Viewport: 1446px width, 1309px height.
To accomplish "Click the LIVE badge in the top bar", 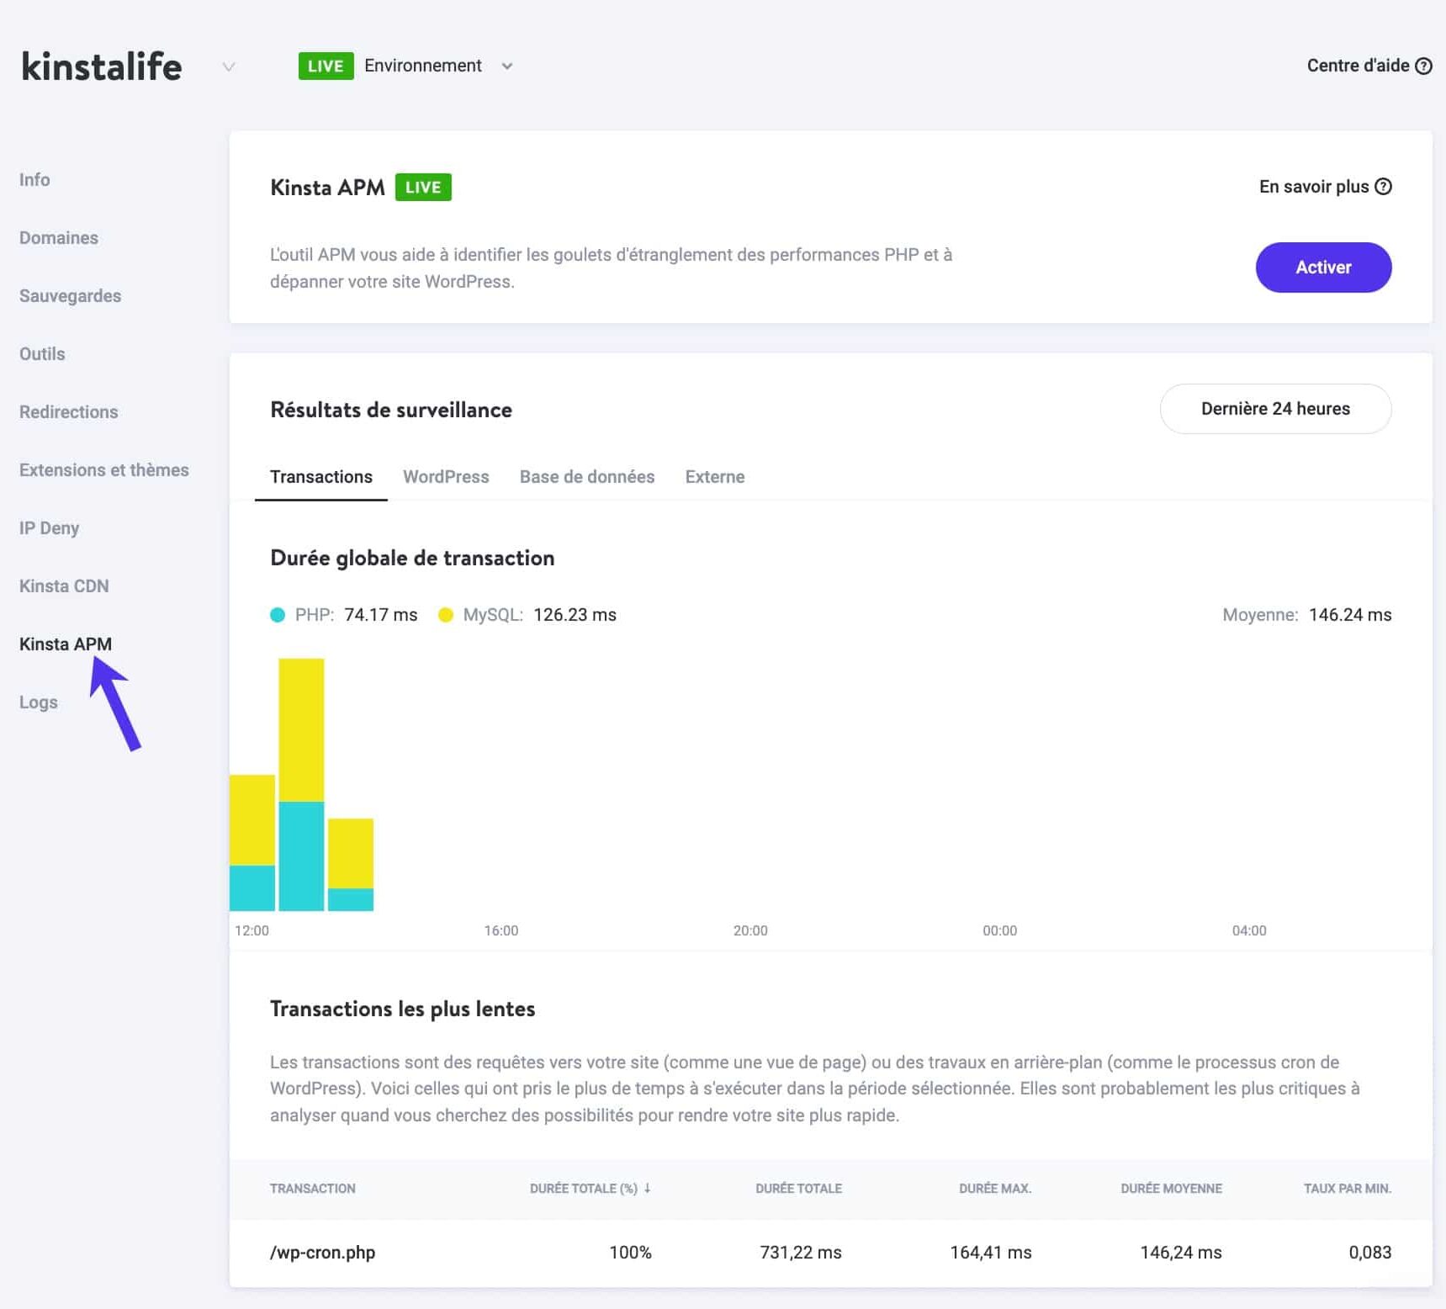I will click(326, 66).
